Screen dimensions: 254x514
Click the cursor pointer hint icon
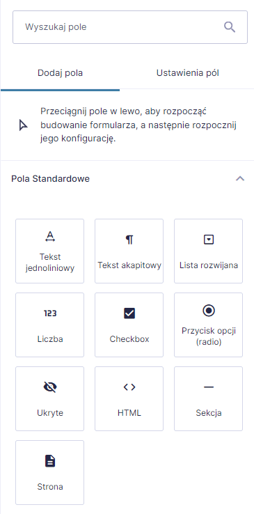click(22, 125)
